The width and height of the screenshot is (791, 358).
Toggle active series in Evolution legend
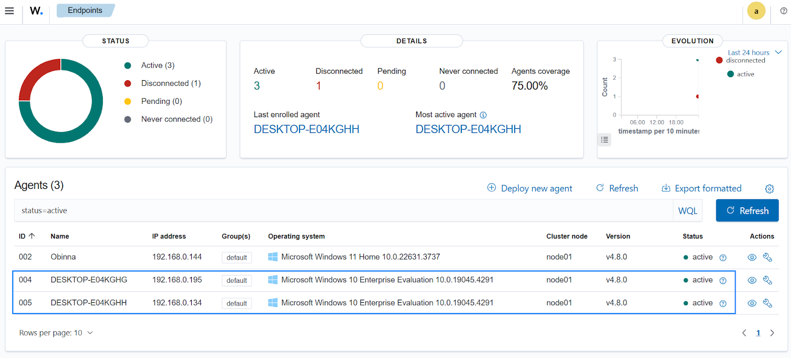741,74
